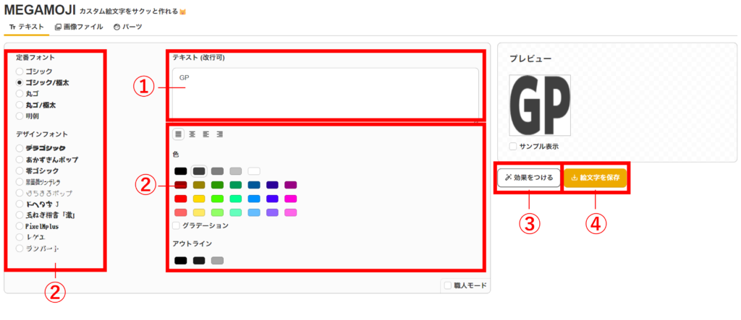
Task: Pick the dark blue text color swatch
Action: pos(254,185)
